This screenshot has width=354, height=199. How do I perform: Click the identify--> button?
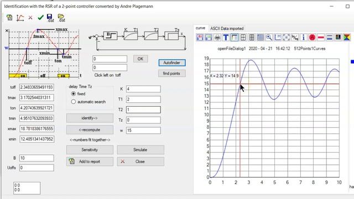click(90, 118)
